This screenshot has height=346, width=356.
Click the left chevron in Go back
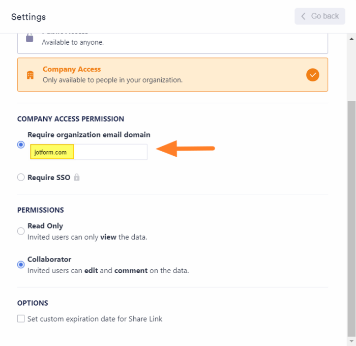coord(304,16)
